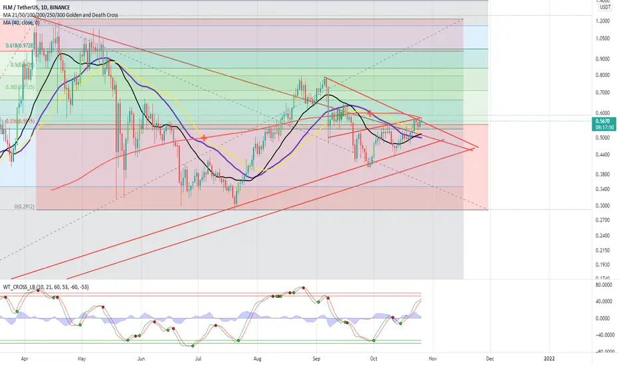Viewport: 619px width, 365px height.
Task: Click the 1.2000 price axis value
Action: click(x=602, y=21)
